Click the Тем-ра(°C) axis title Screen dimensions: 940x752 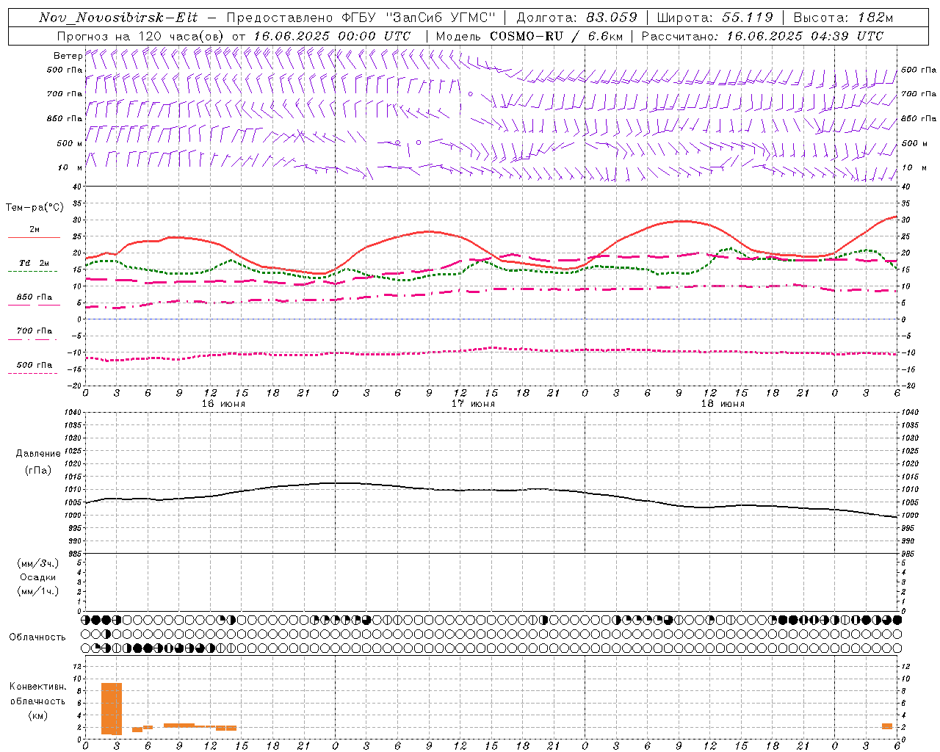coord(35,208)
